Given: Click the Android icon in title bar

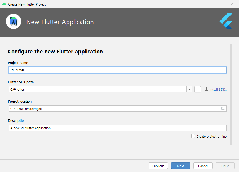Looking at the screenshot, I should coord(4,4).
